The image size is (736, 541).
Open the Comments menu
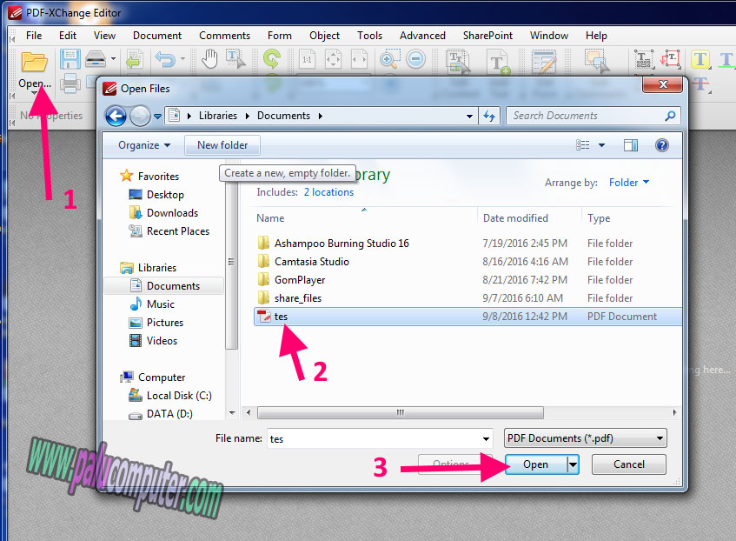(x=224, y=36)
